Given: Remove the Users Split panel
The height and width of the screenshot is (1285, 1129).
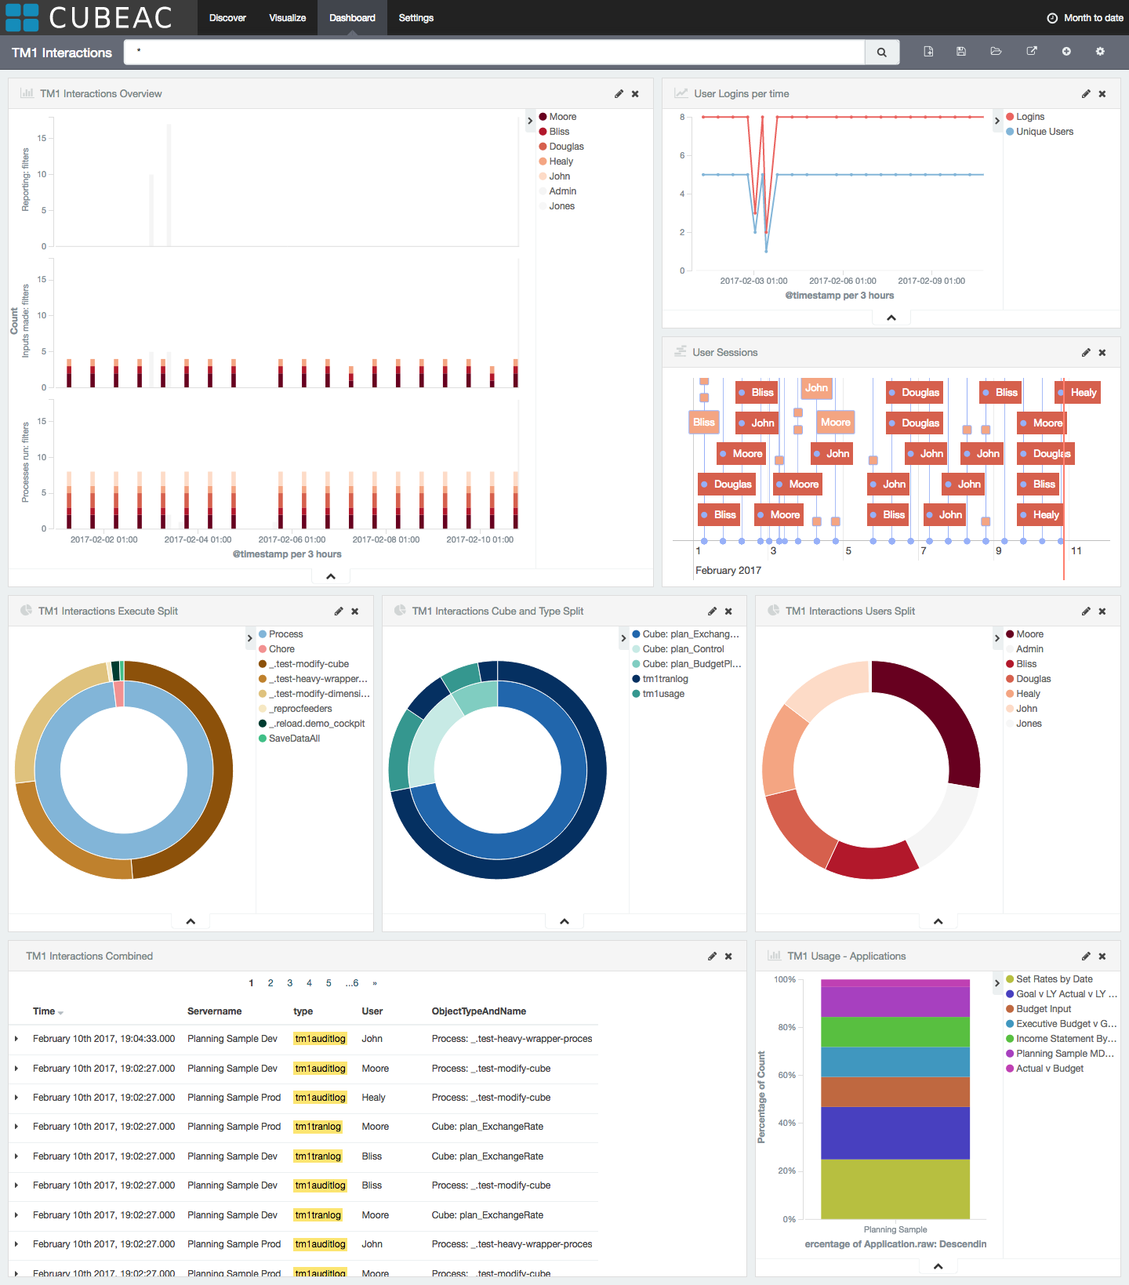Looking at the screenshot, I should pyautogui.click(x=1102, y=612).
